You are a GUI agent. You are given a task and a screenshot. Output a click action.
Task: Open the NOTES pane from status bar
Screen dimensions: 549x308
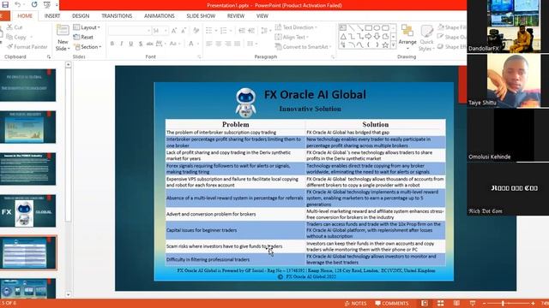356,303
